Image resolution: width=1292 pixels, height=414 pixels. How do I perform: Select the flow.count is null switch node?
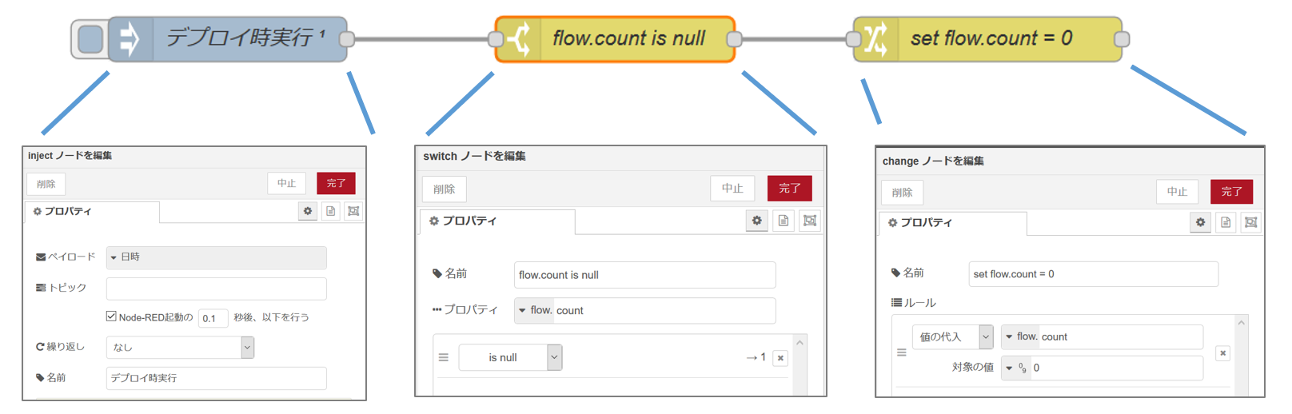point(615,38)
